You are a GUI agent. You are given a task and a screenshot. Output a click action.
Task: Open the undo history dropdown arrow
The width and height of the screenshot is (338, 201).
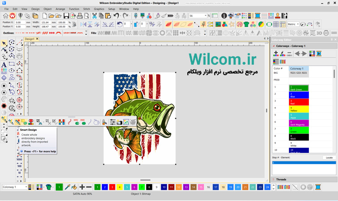tap(121, 16)
